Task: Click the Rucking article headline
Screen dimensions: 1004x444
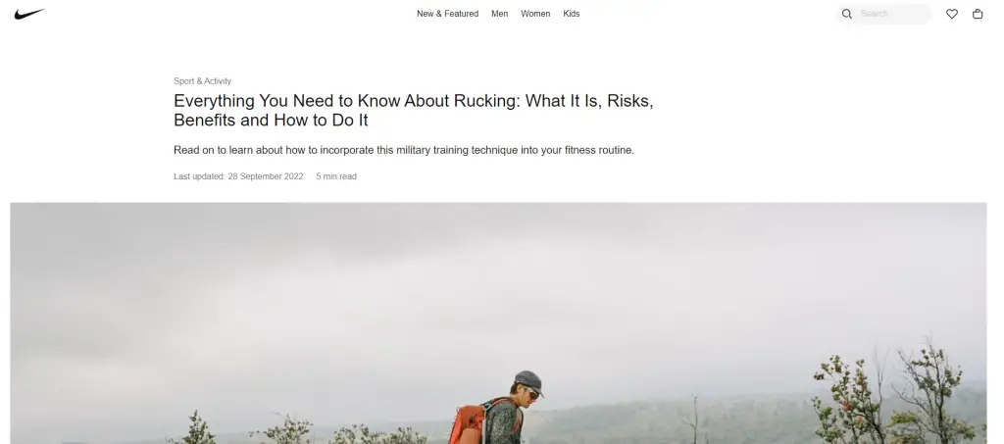Action: (x=413, y=110)
